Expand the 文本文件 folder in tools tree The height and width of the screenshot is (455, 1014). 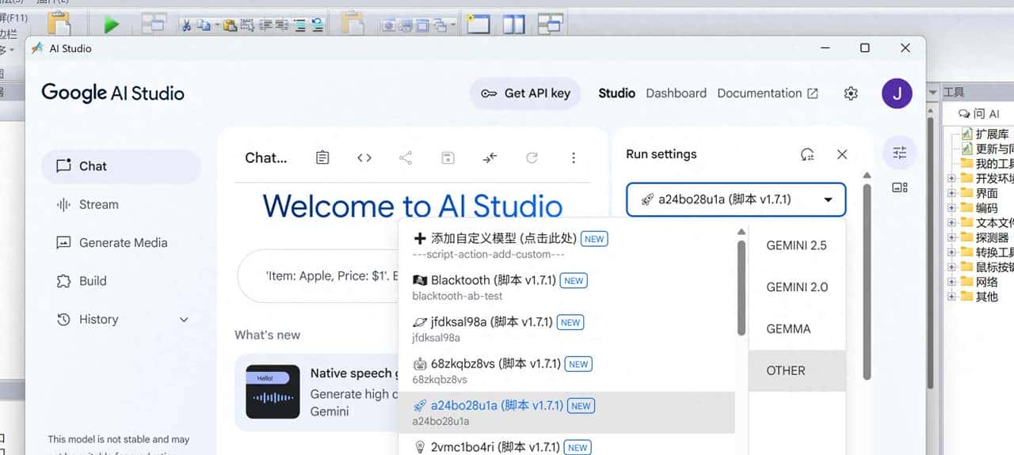[x=951, y=222]
